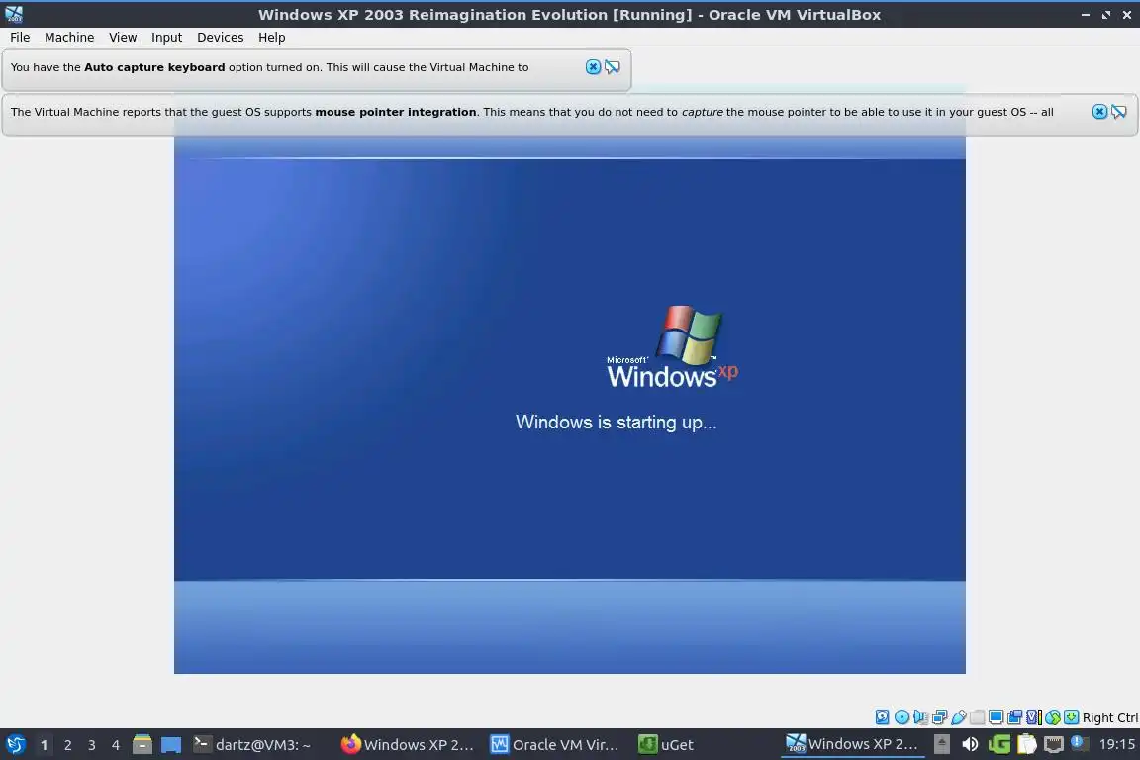This screenshot has width=1140, height=760.
Task: Open the LXQt start menu bird icon
Action: (x=15, y=744)
